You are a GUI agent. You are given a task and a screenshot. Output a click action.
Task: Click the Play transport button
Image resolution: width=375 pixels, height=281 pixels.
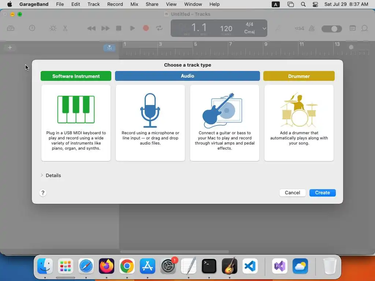(x=132, y=28)
